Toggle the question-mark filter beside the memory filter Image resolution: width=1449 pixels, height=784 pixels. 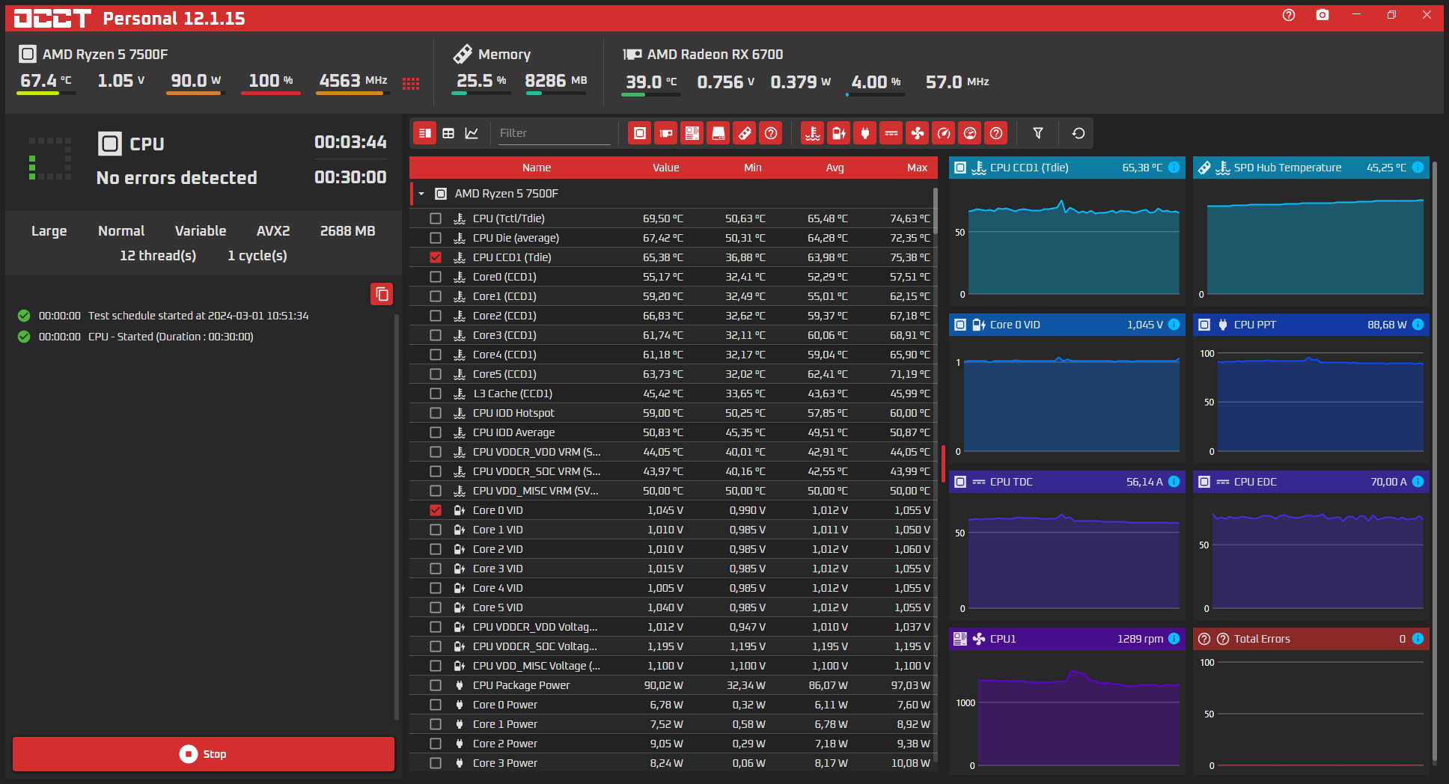[x=771, y=133]
